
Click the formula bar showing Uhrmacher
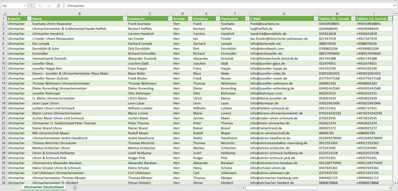pyautogui.click(x=220, y=6)
